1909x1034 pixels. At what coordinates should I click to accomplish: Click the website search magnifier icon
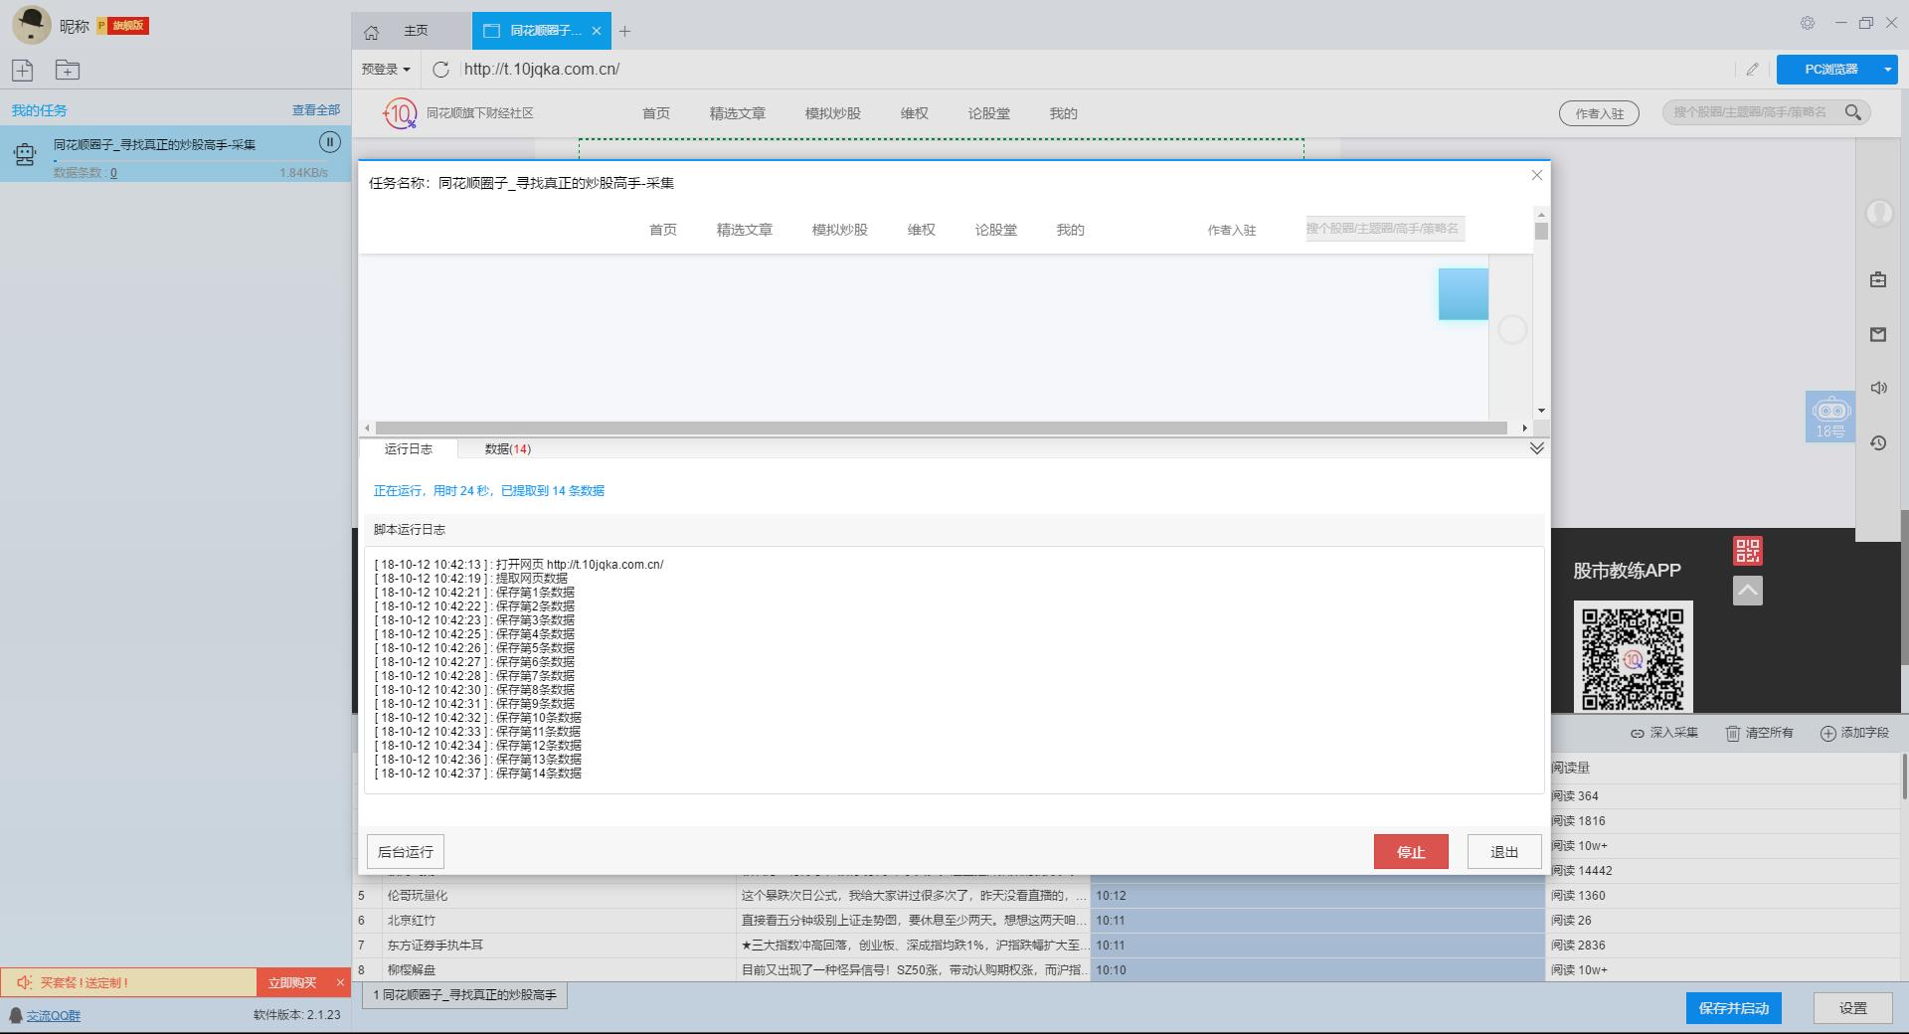(x=1852, y=113)
